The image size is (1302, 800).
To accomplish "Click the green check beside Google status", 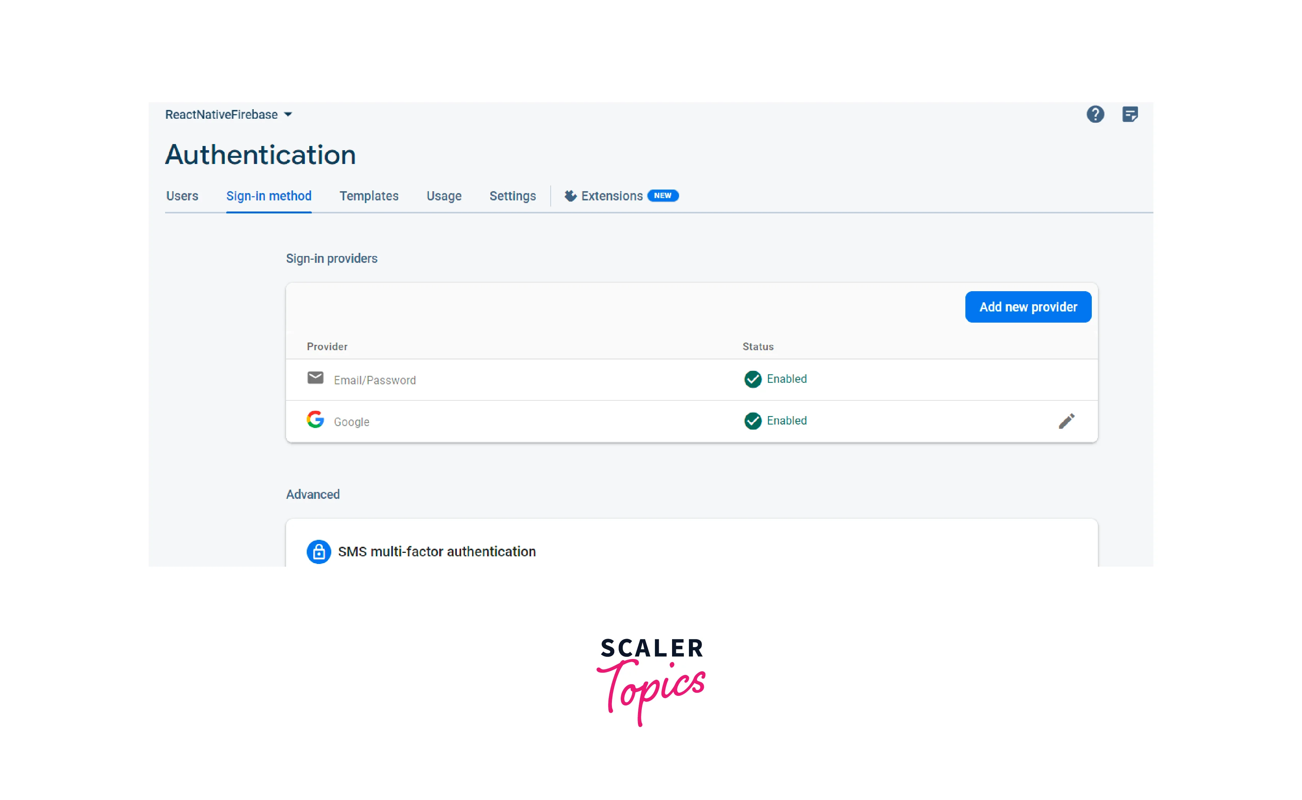I will coord(752,421).
